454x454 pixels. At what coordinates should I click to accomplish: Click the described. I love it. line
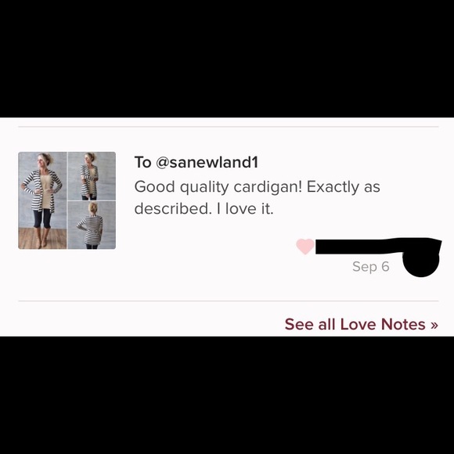pos(204,208)
